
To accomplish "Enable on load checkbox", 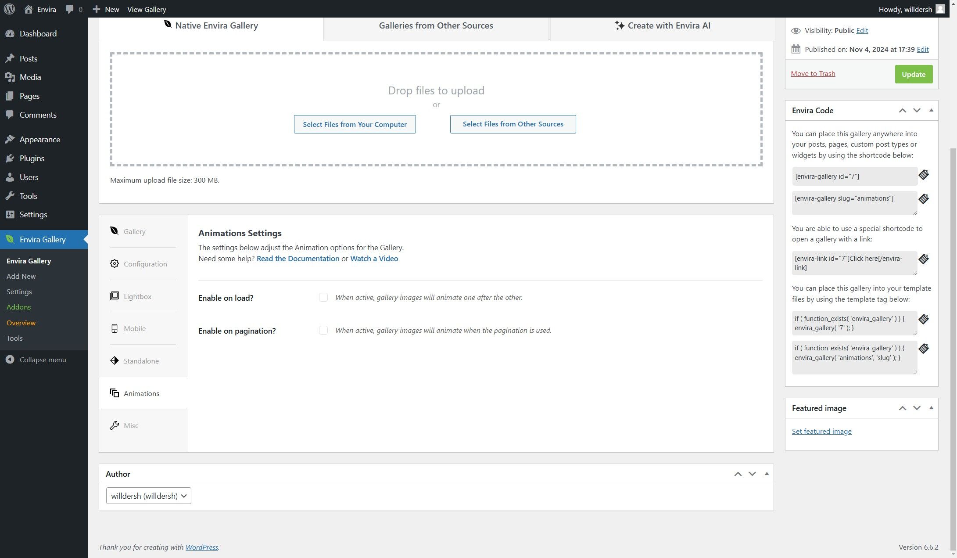I will coord(323,297).
